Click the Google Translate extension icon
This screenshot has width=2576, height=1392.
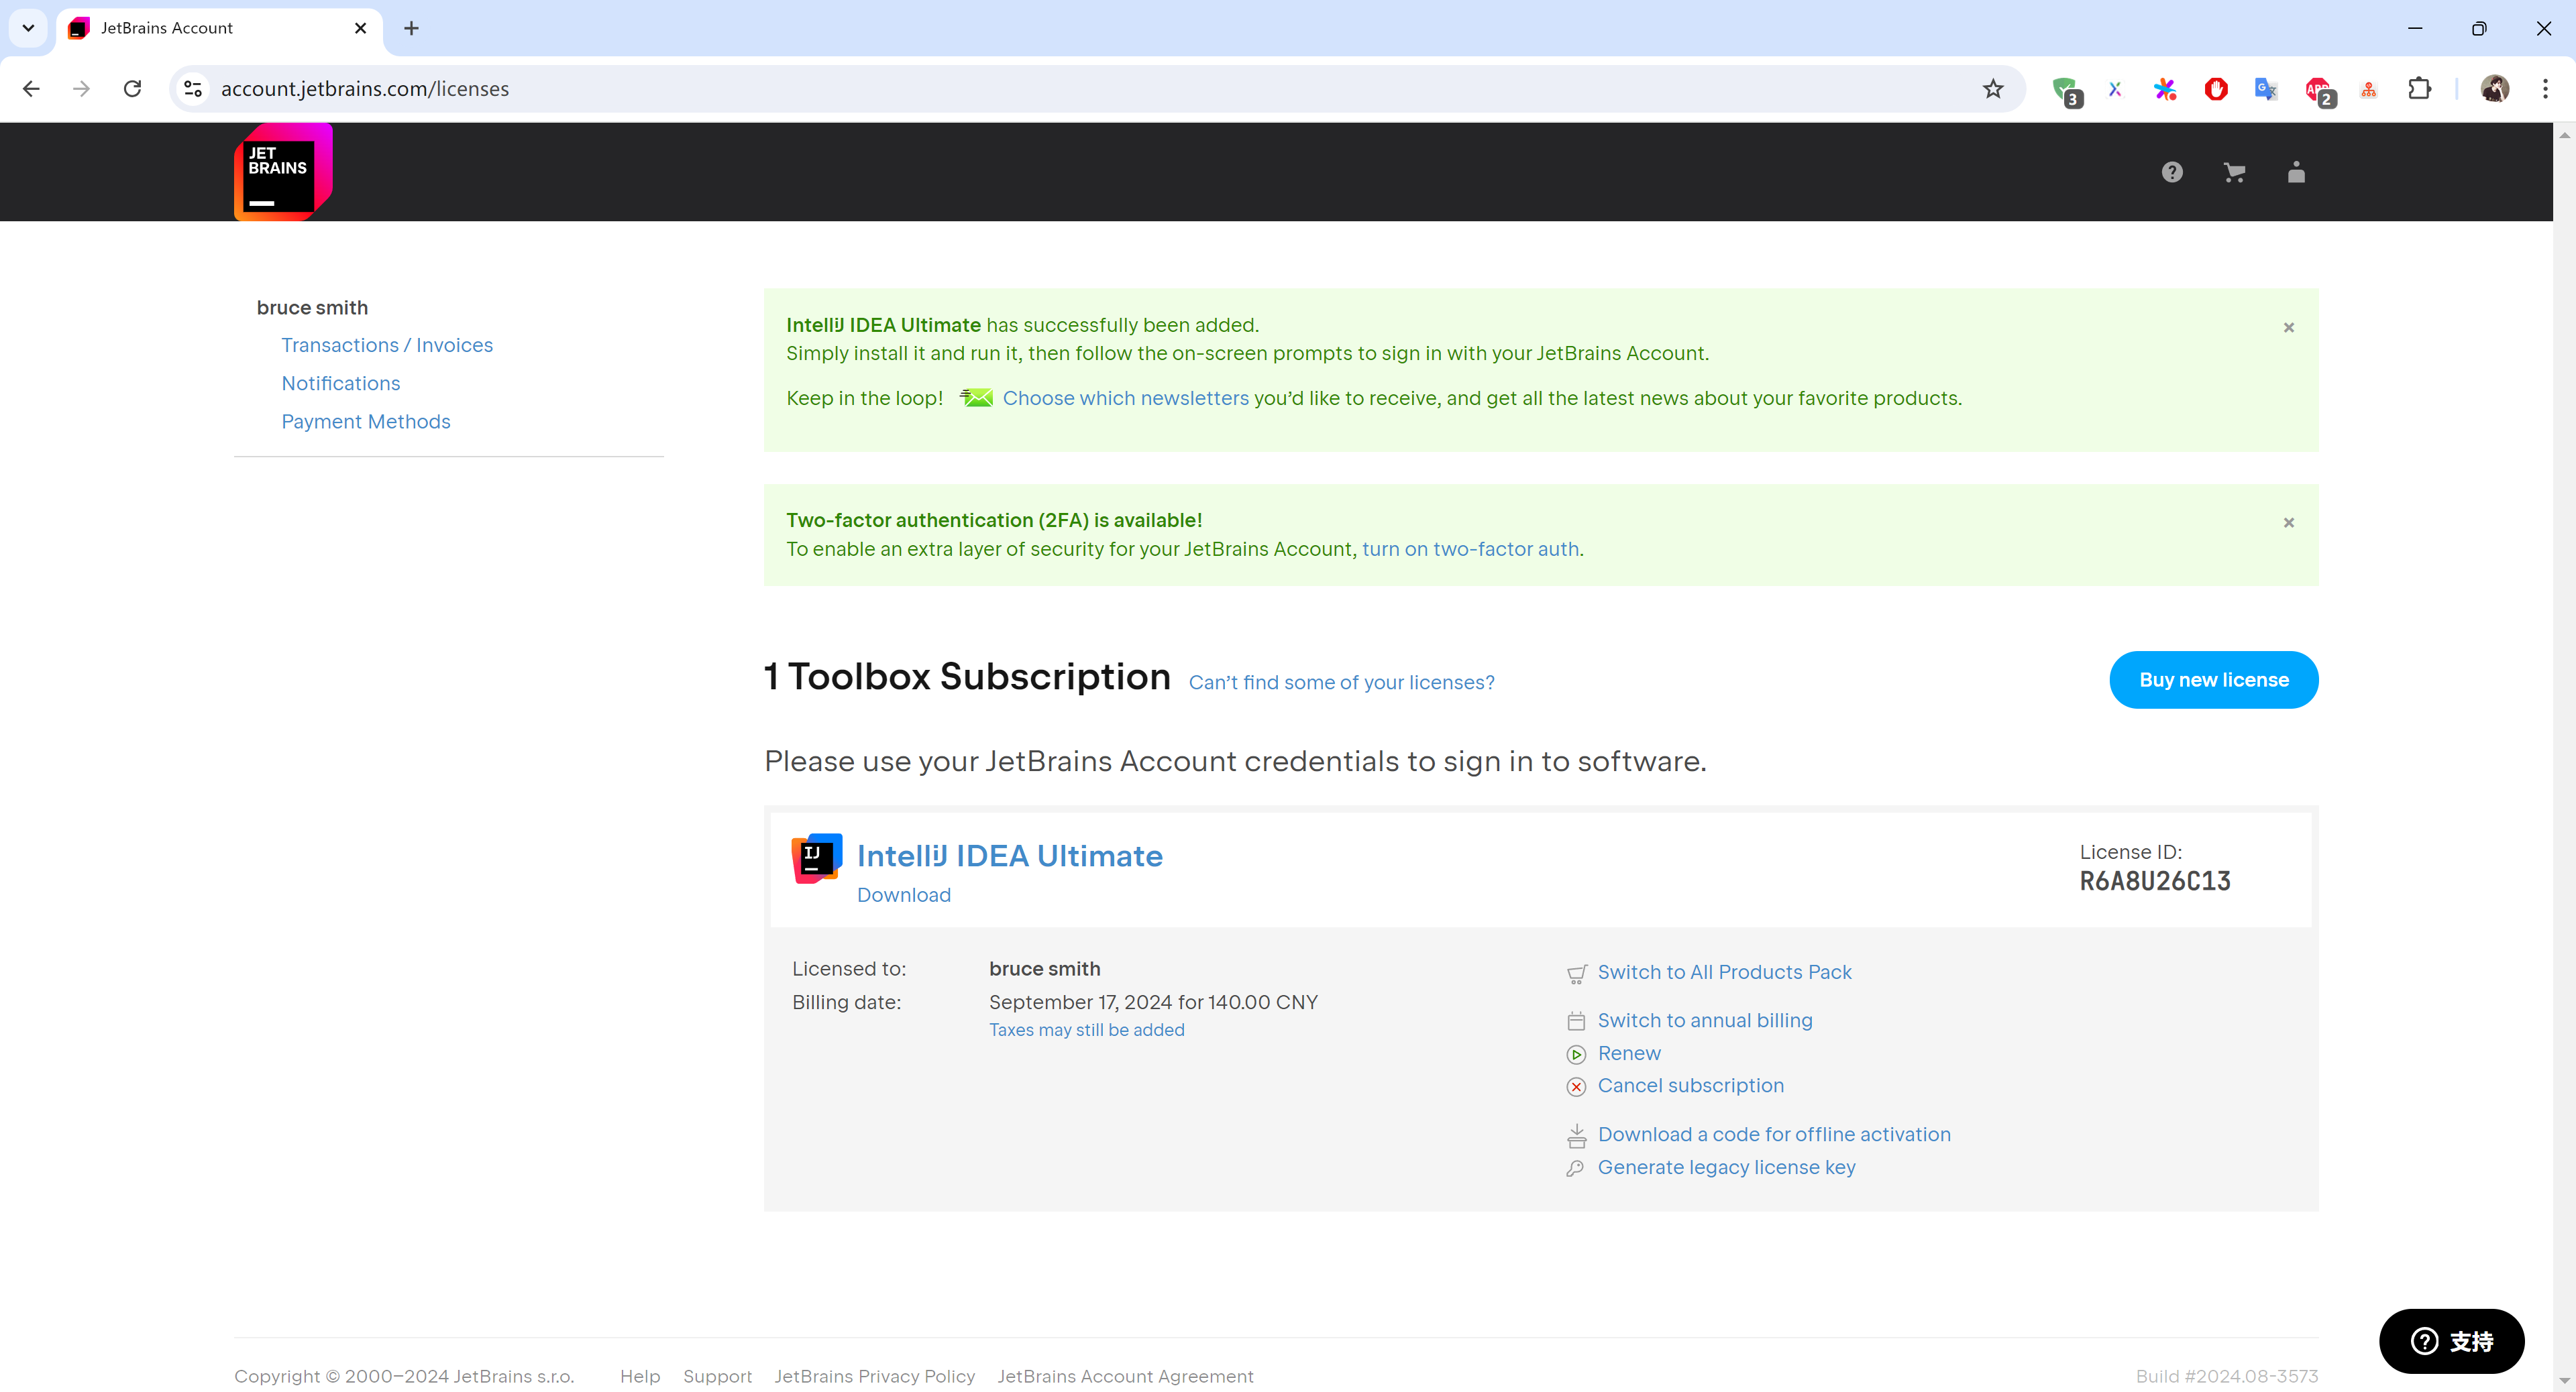click(2265, 89)
